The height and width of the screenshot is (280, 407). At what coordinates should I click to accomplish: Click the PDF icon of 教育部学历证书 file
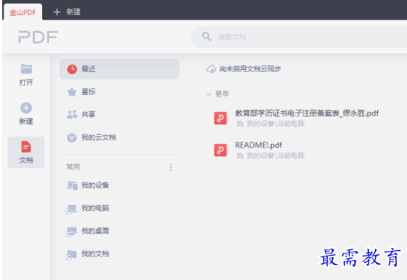coord(221,118)
